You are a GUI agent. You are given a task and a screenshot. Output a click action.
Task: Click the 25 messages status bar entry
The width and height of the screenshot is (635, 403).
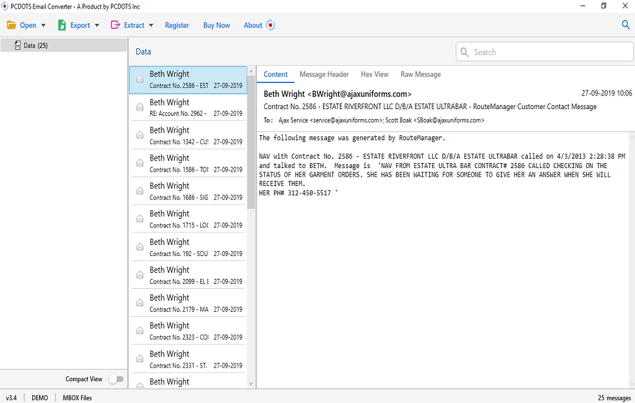click(x=615, y=398)
